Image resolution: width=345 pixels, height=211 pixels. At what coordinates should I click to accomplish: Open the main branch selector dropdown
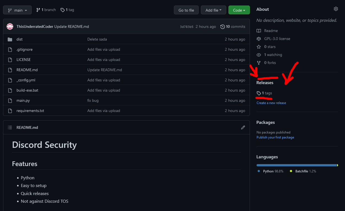point(17,10)
